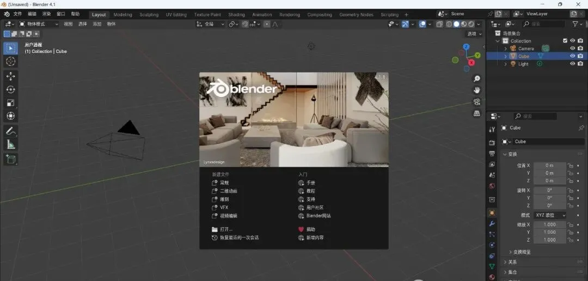Disable Light in renders camera icon

[580, 64]
